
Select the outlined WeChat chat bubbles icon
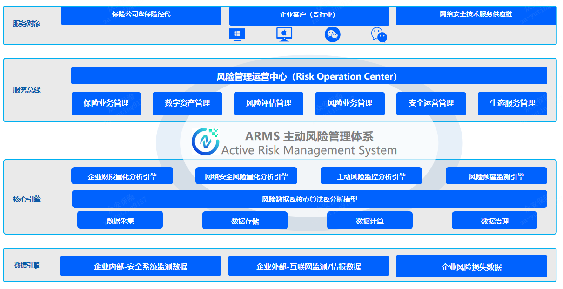[379, 35]
